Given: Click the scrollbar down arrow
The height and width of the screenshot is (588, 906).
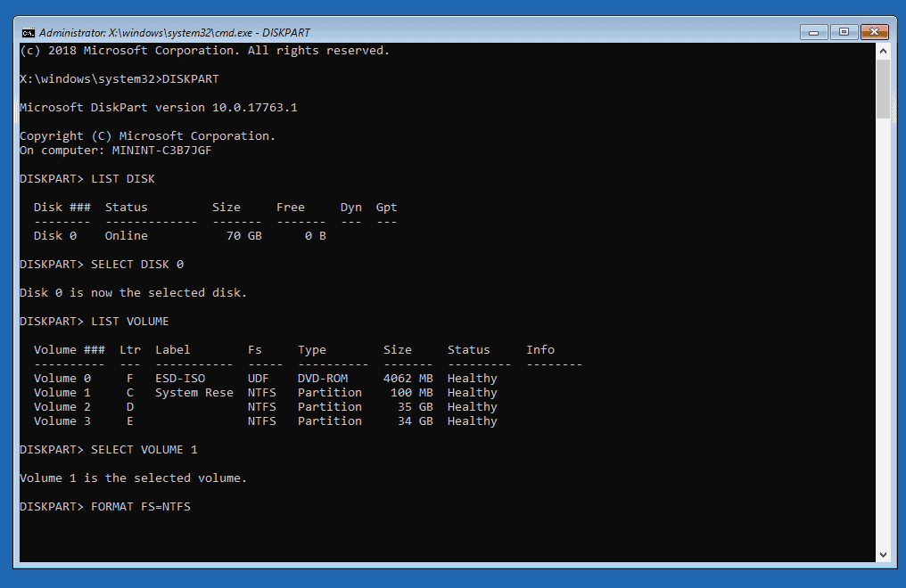Looking at the screenshot, I should click(x=885, y=554).
